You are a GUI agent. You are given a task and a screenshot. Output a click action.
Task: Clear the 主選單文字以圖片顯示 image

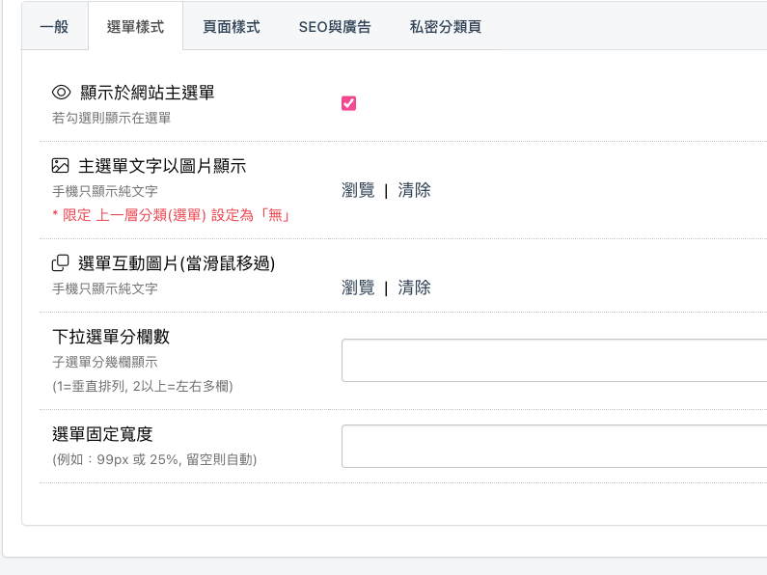click(x=414, y=190)
